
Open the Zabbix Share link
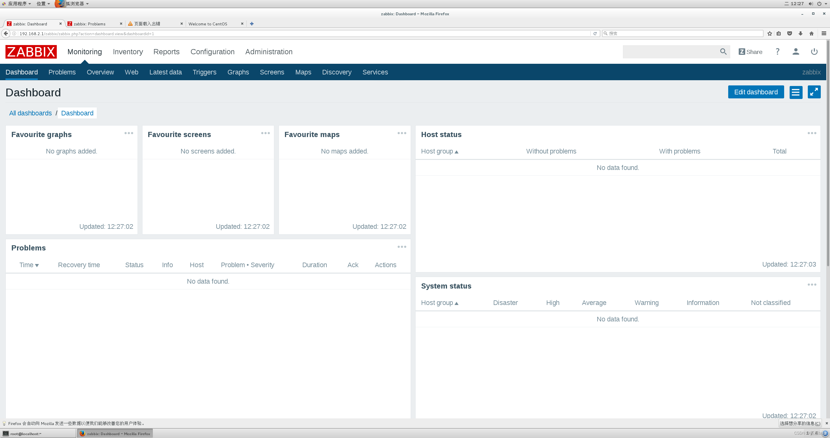pyautogui.click(x=750, y=52)
